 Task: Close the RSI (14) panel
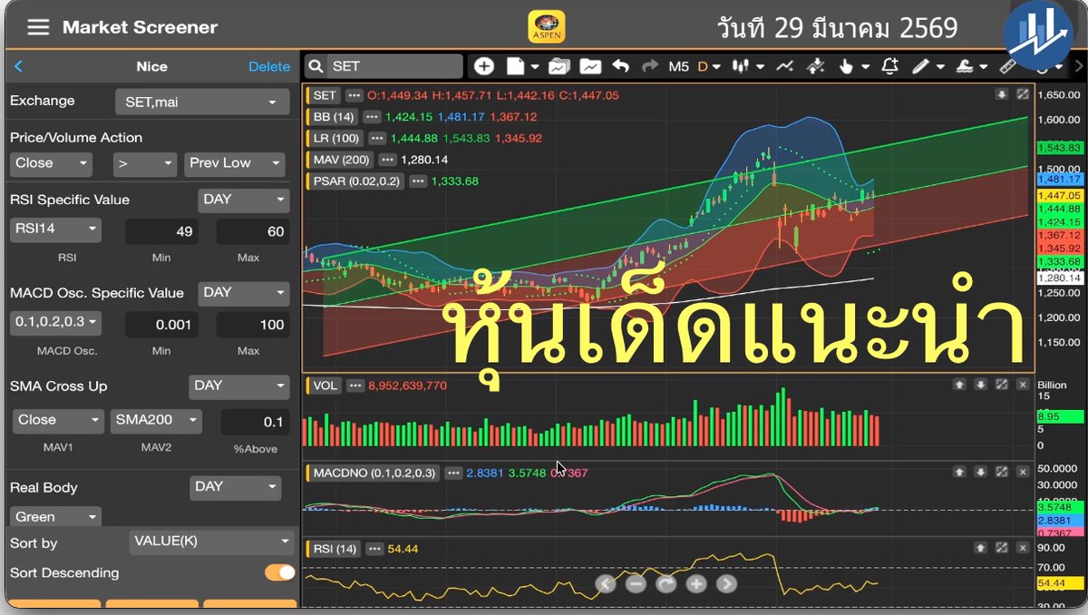pos(1024,548)
